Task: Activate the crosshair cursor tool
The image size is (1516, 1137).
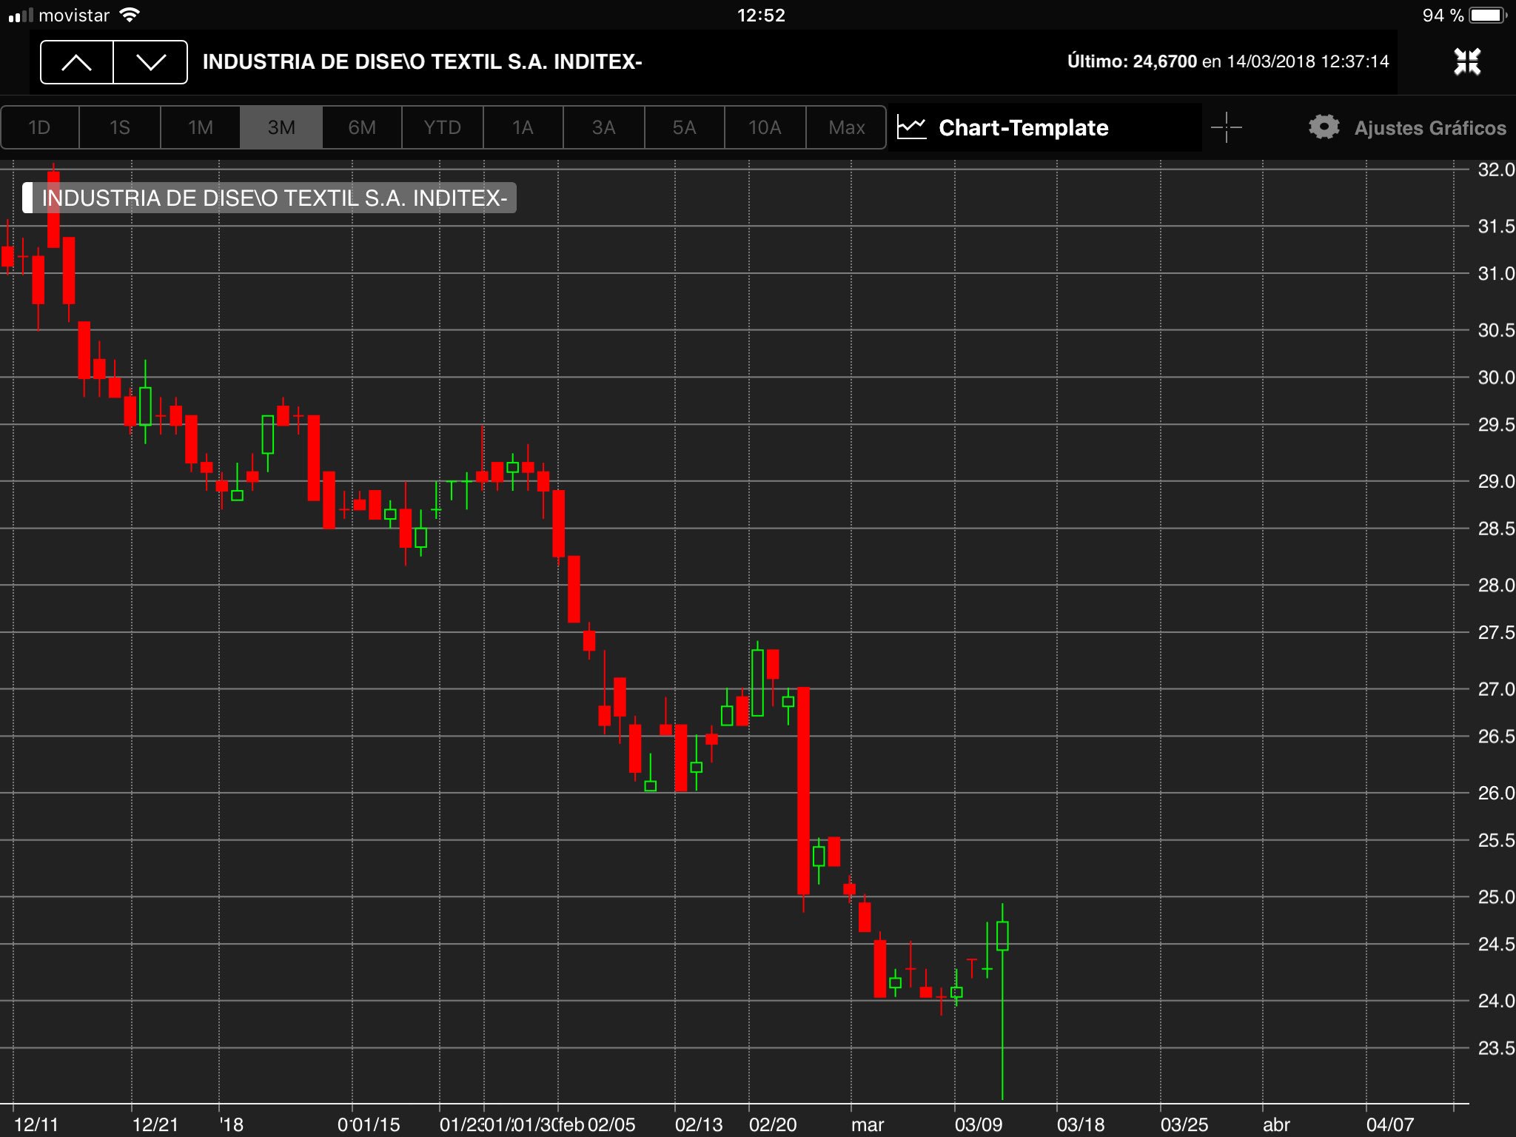Action: coord(1226,127)
